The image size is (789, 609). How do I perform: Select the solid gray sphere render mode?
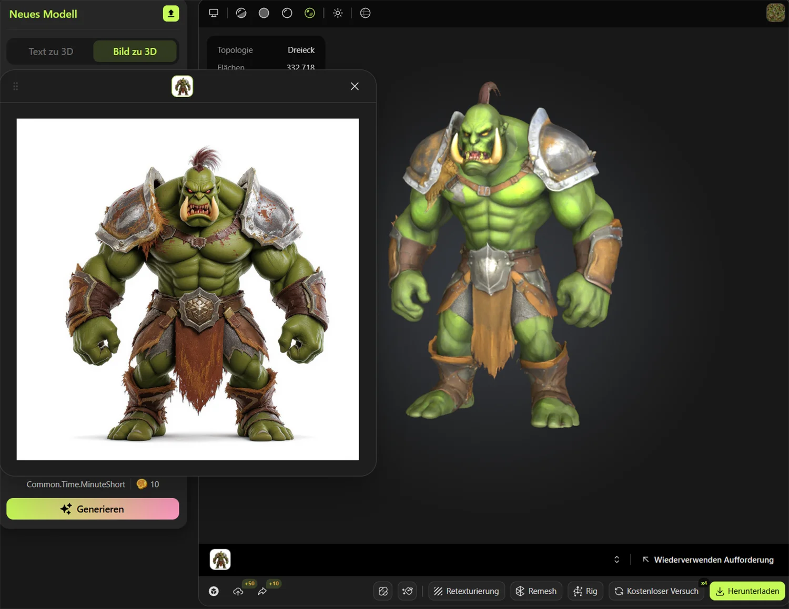[264, 13]
